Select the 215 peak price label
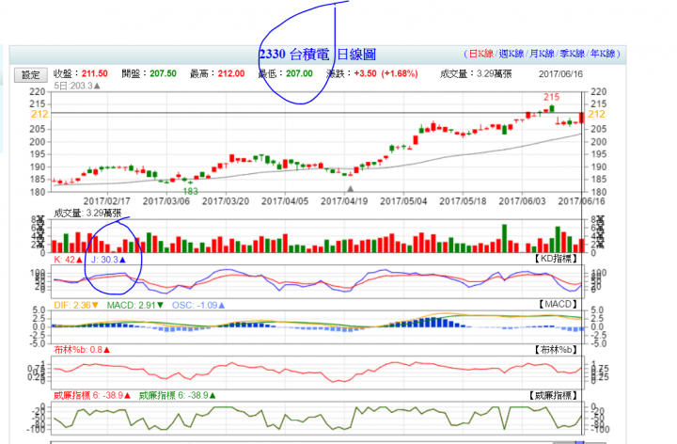 [x=551, y=97]
